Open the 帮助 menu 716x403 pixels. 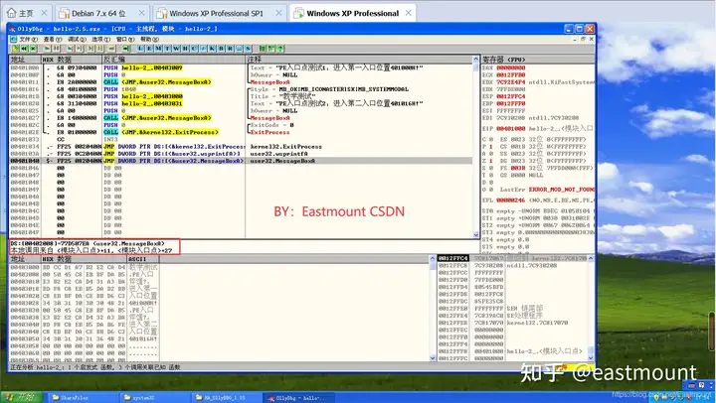click(149, 39)
